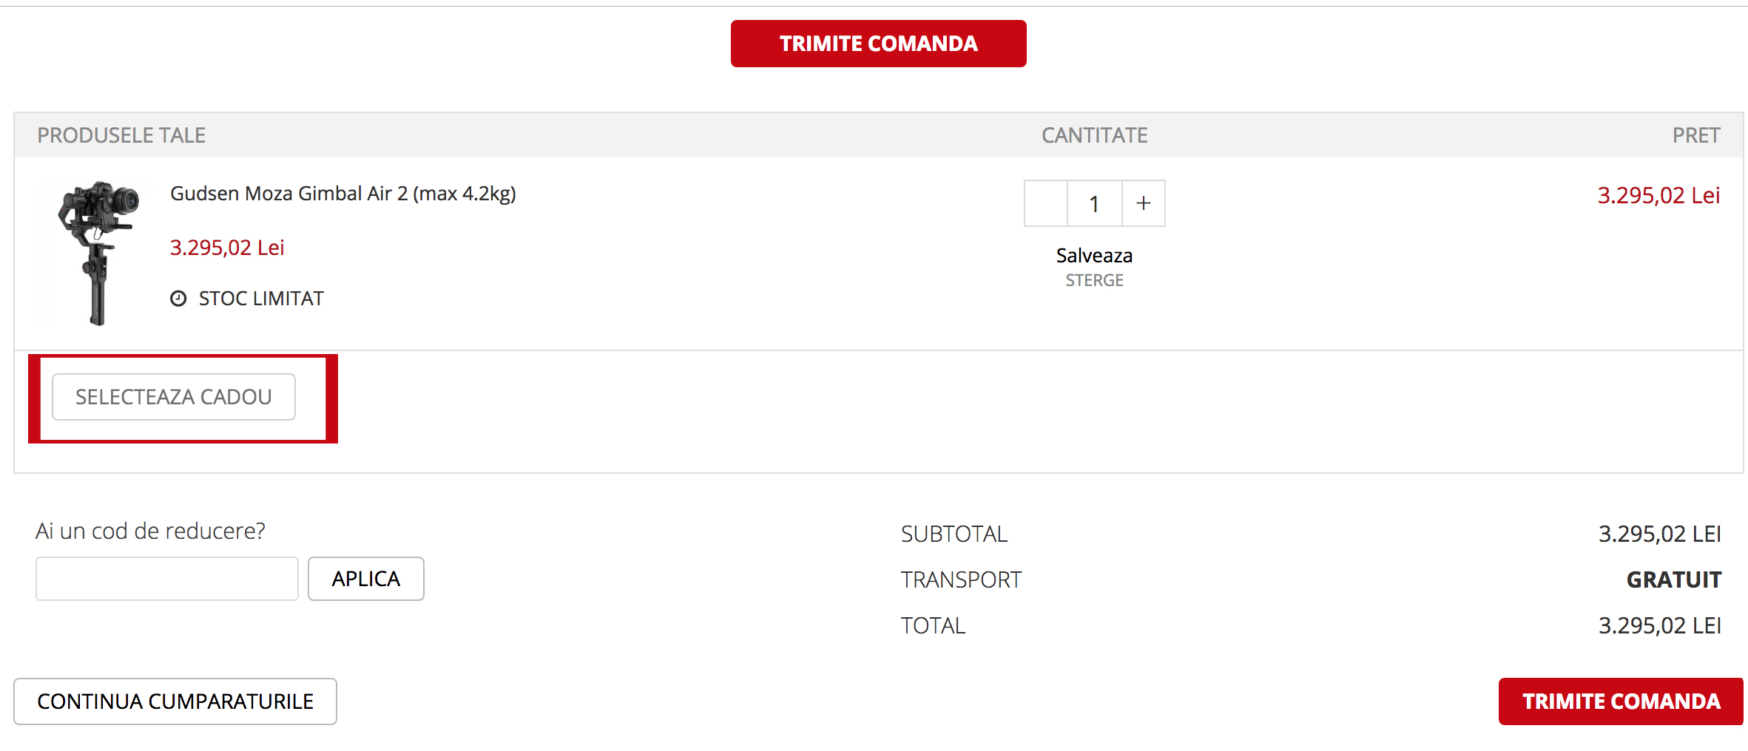1748x751 pixels.
Task: Click the GRATUIT transport value
Action: (x=1673, y=580)
